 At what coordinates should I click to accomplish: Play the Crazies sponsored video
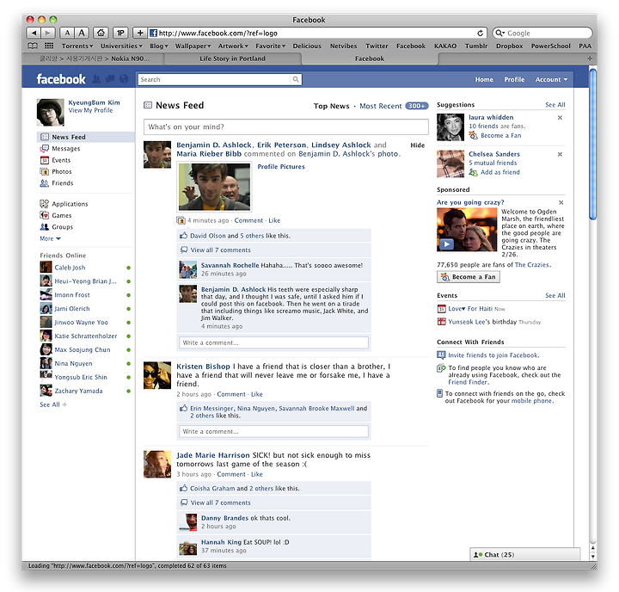[446, 244]
